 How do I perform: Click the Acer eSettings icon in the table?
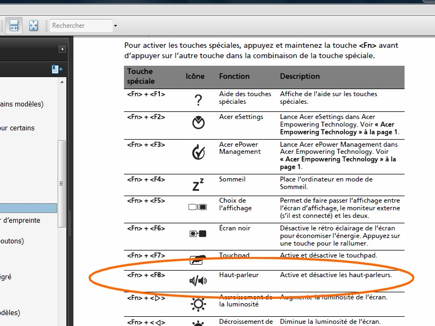click(198, 123)
